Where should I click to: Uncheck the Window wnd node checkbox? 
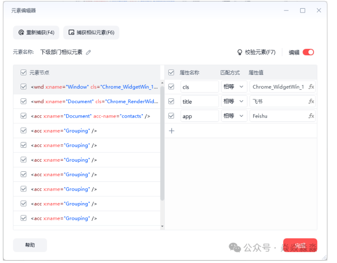click(23, 87)
